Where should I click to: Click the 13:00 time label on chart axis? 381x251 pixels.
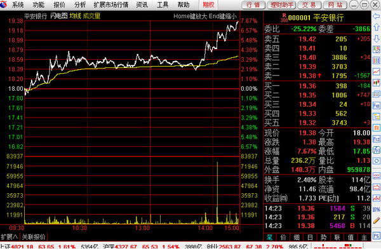click(x=142, y=228)
